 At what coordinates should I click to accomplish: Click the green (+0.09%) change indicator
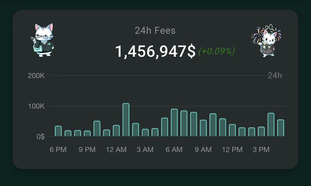(217, 51)
